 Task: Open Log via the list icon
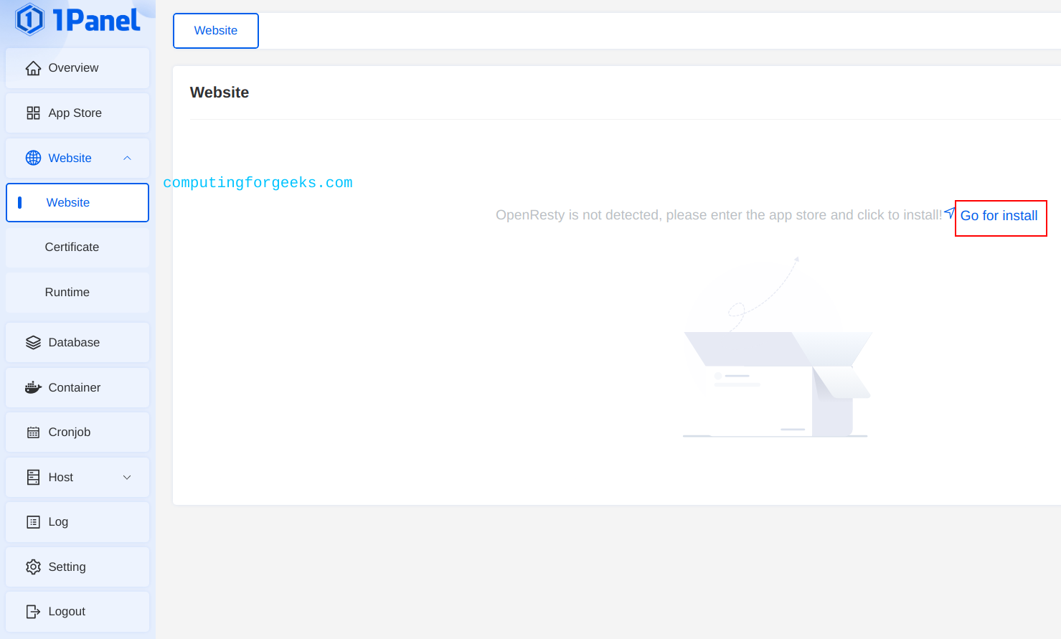pyautogui.click(x=33, y=522)
